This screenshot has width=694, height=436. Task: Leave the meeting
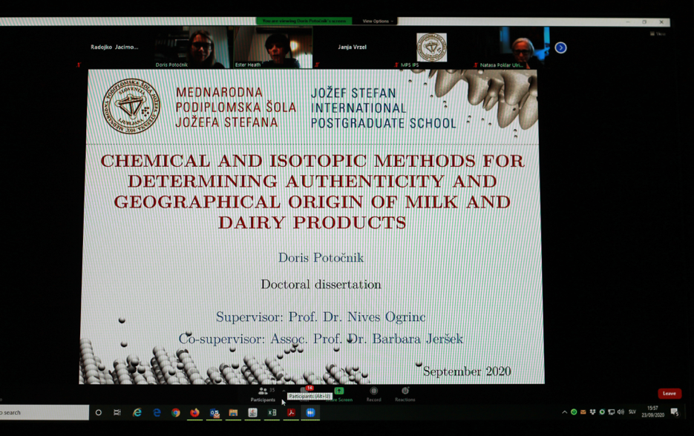tap(669, 394)
